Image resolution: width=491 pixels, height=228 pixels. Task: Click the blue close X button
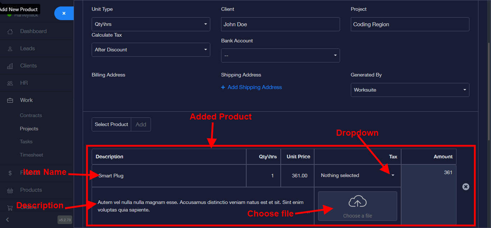[x=64, y=13]
